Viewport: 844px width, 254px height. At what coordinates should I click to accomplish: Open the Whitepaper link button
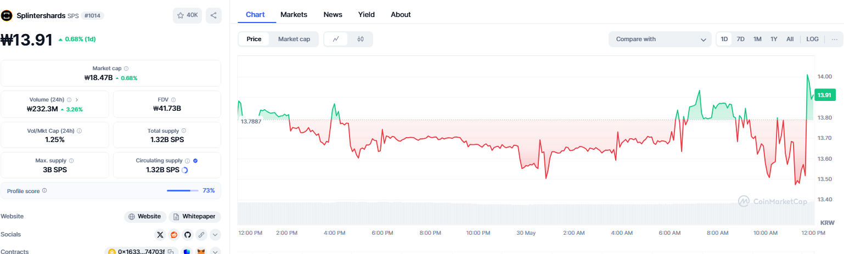195,217
